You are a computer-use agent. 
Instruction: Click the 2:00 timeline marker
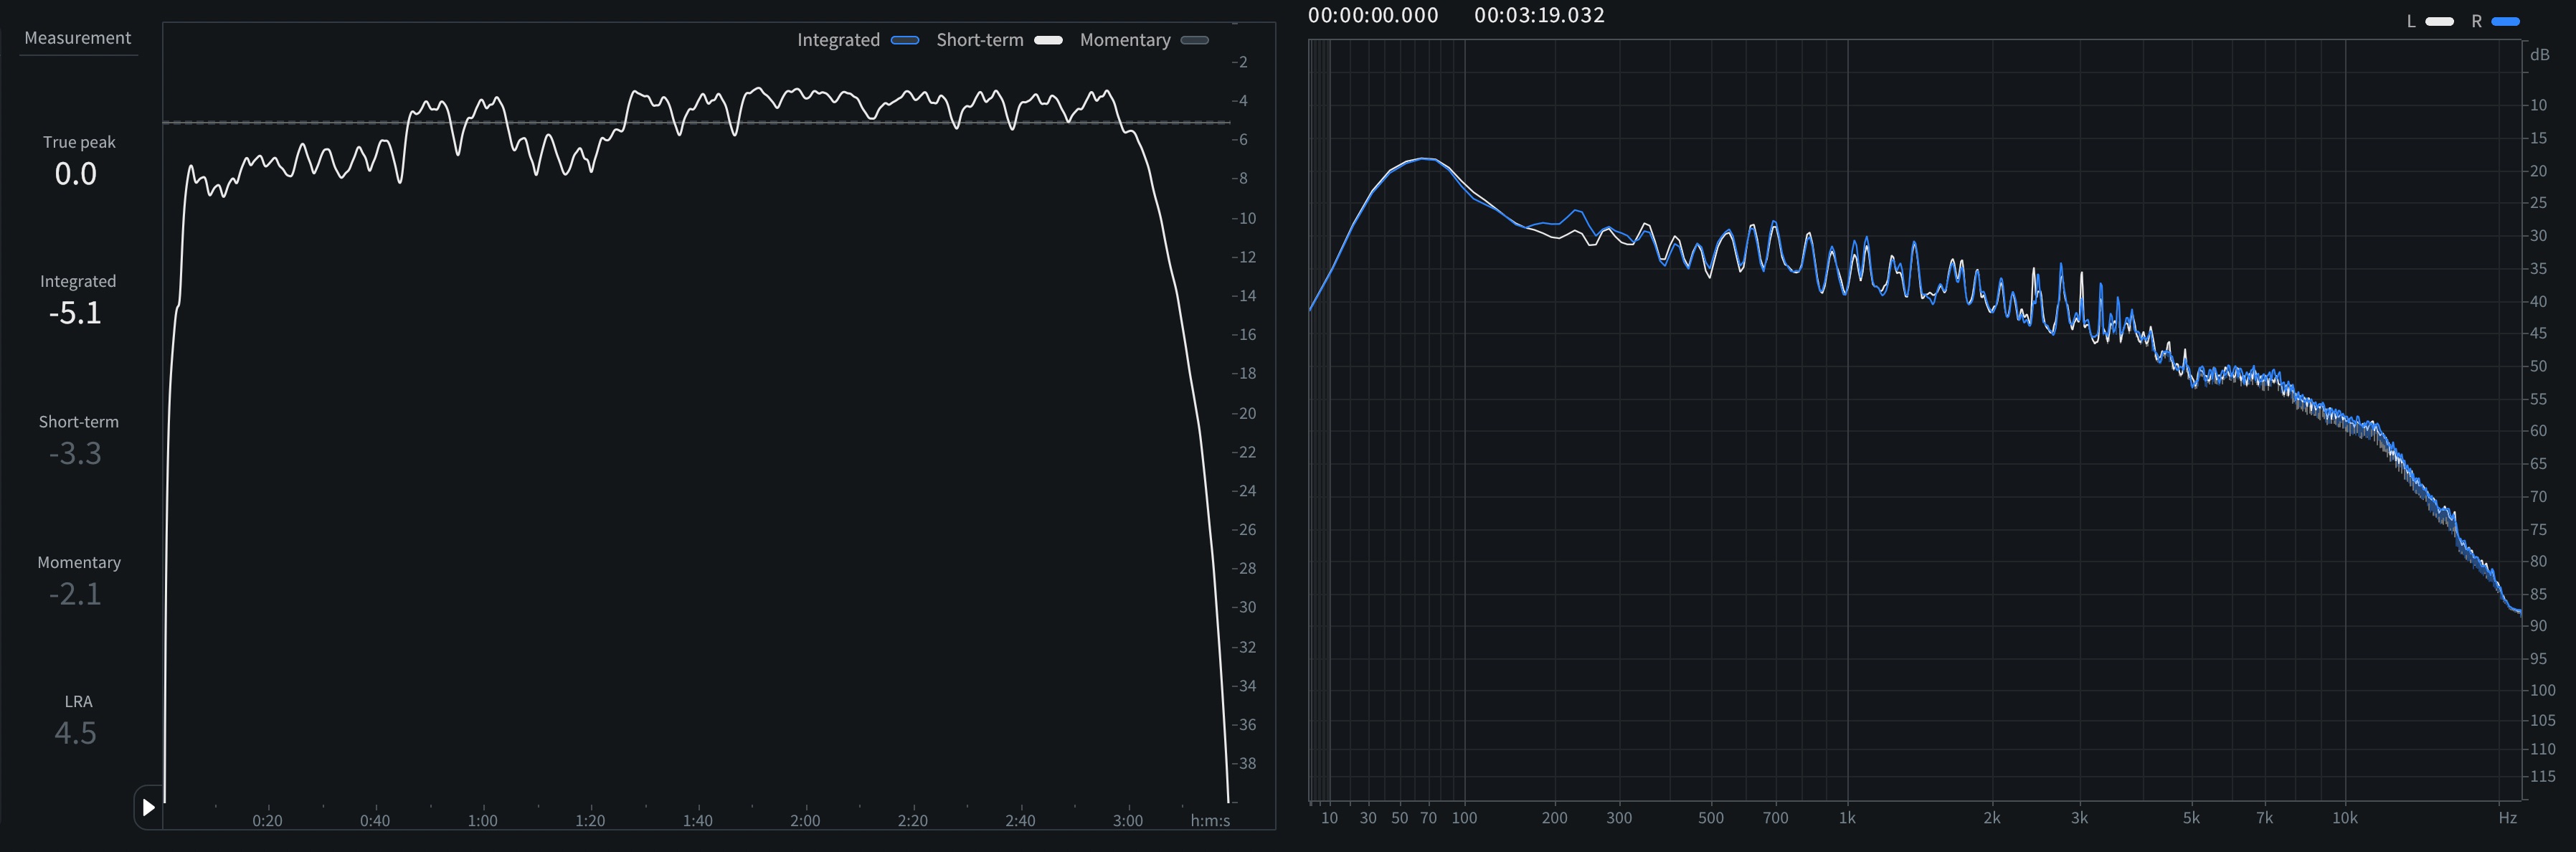[x=805, y=821]
